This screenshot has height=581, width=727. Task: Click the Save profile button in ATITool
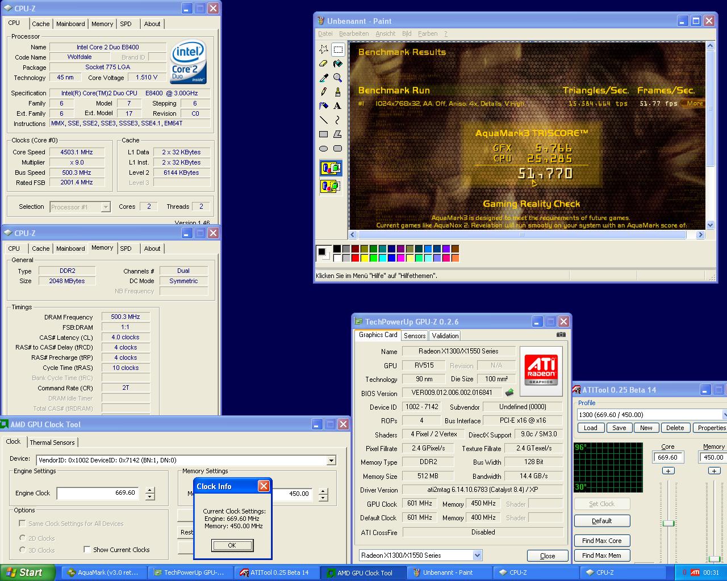click(x=619, y=428)
